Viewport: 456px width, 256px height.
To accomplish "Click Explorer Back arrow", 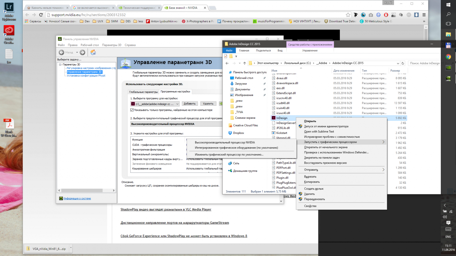I will (227, 63).
